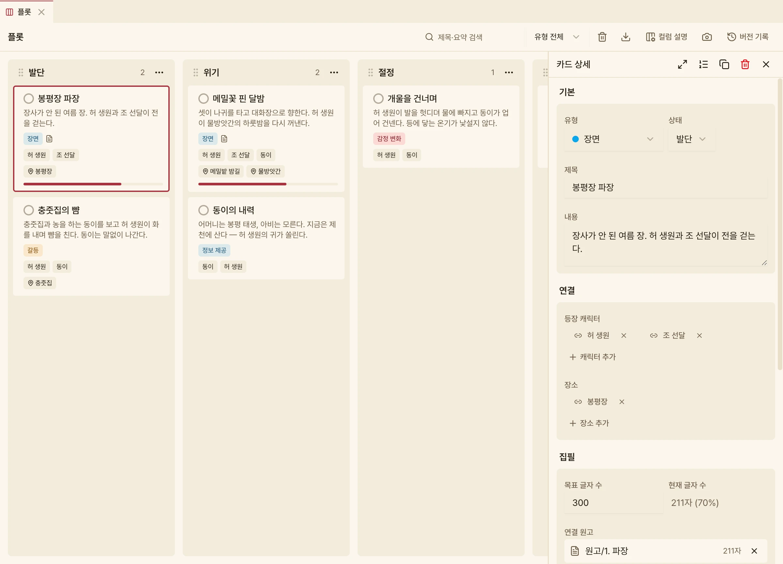Screen dimensions: 783x564
Task: Click the manuscript document icon on 봉평장 파장 card
Action: point(49,139)
